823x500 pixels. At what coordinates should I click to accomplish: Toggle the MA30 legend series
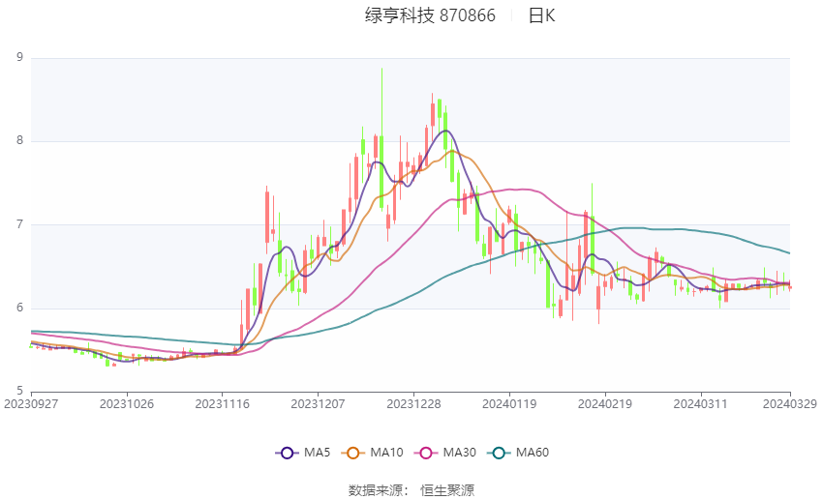(x=445, y=453)
